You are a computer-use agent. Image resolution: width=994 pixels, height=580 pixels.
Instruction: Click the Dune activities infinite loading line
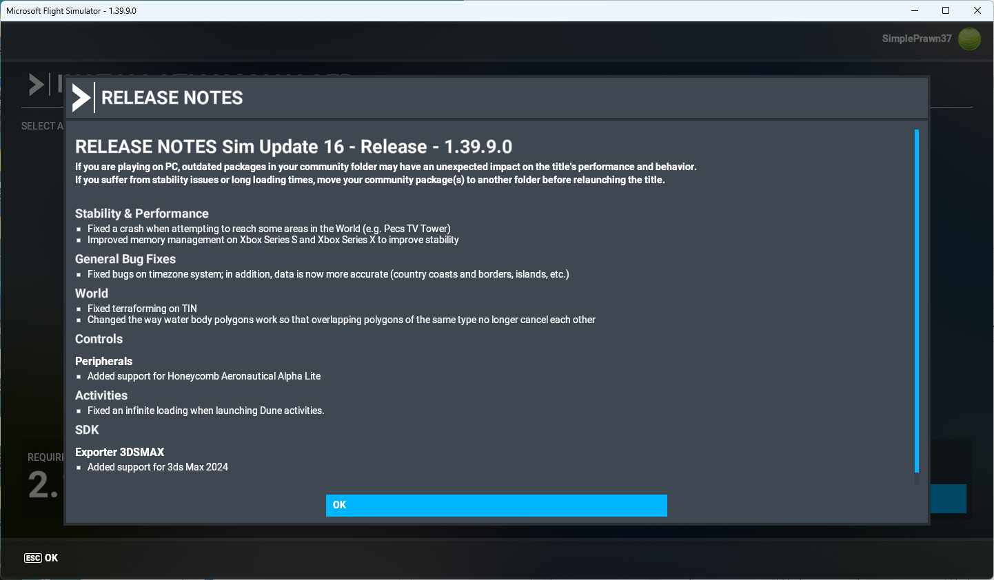tap(205, 411)
